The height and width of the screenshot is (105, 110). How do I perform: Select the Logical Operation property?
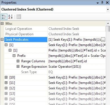click(19, 29)
